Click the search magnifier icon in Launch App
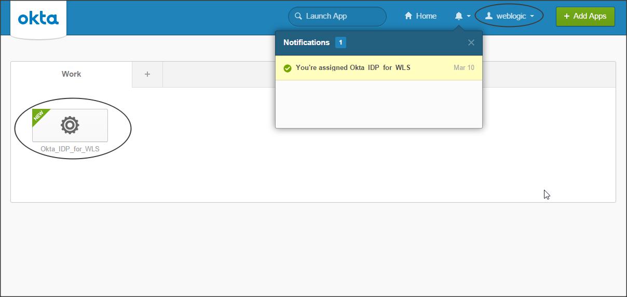This screenshot has height=297, width=627. pos(298,16)
